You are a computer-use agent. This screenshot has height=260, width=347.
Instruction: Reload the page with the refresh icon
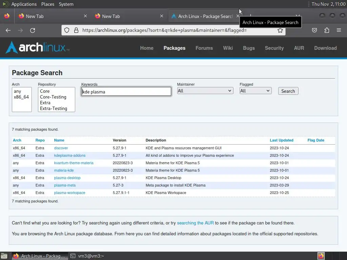[33, 30]
